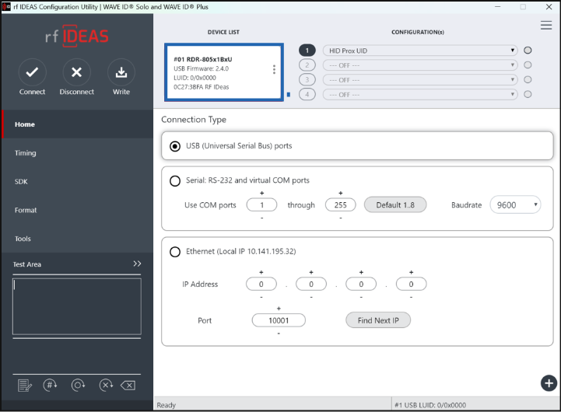Viewport: 561px width, 412px height.
Task: Click the starting COM port field showing 1
Action: [262, 204]
